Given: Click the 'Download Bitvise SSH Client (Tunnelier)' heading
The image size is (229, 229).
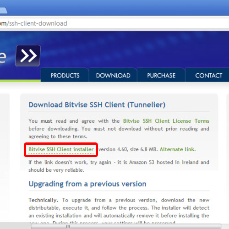Looking at the screenshot, I should [97, 105].
